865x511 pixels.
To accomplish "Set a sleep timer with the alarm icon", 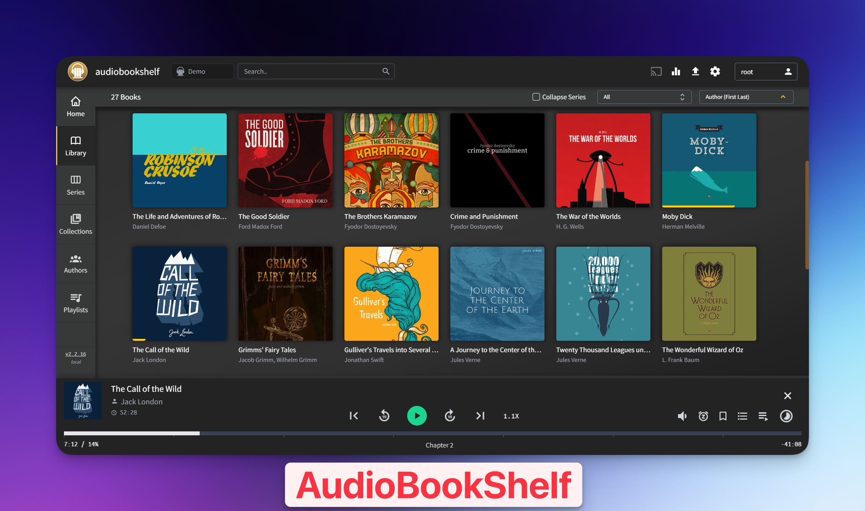I will (x=703, y=416).
